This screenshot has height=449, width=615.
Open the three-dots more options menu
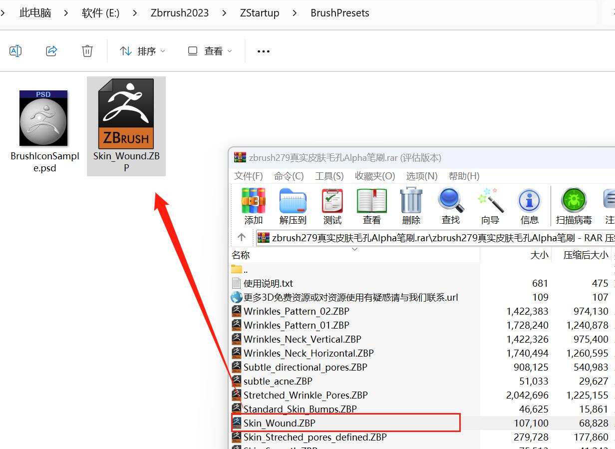(263, 51)
